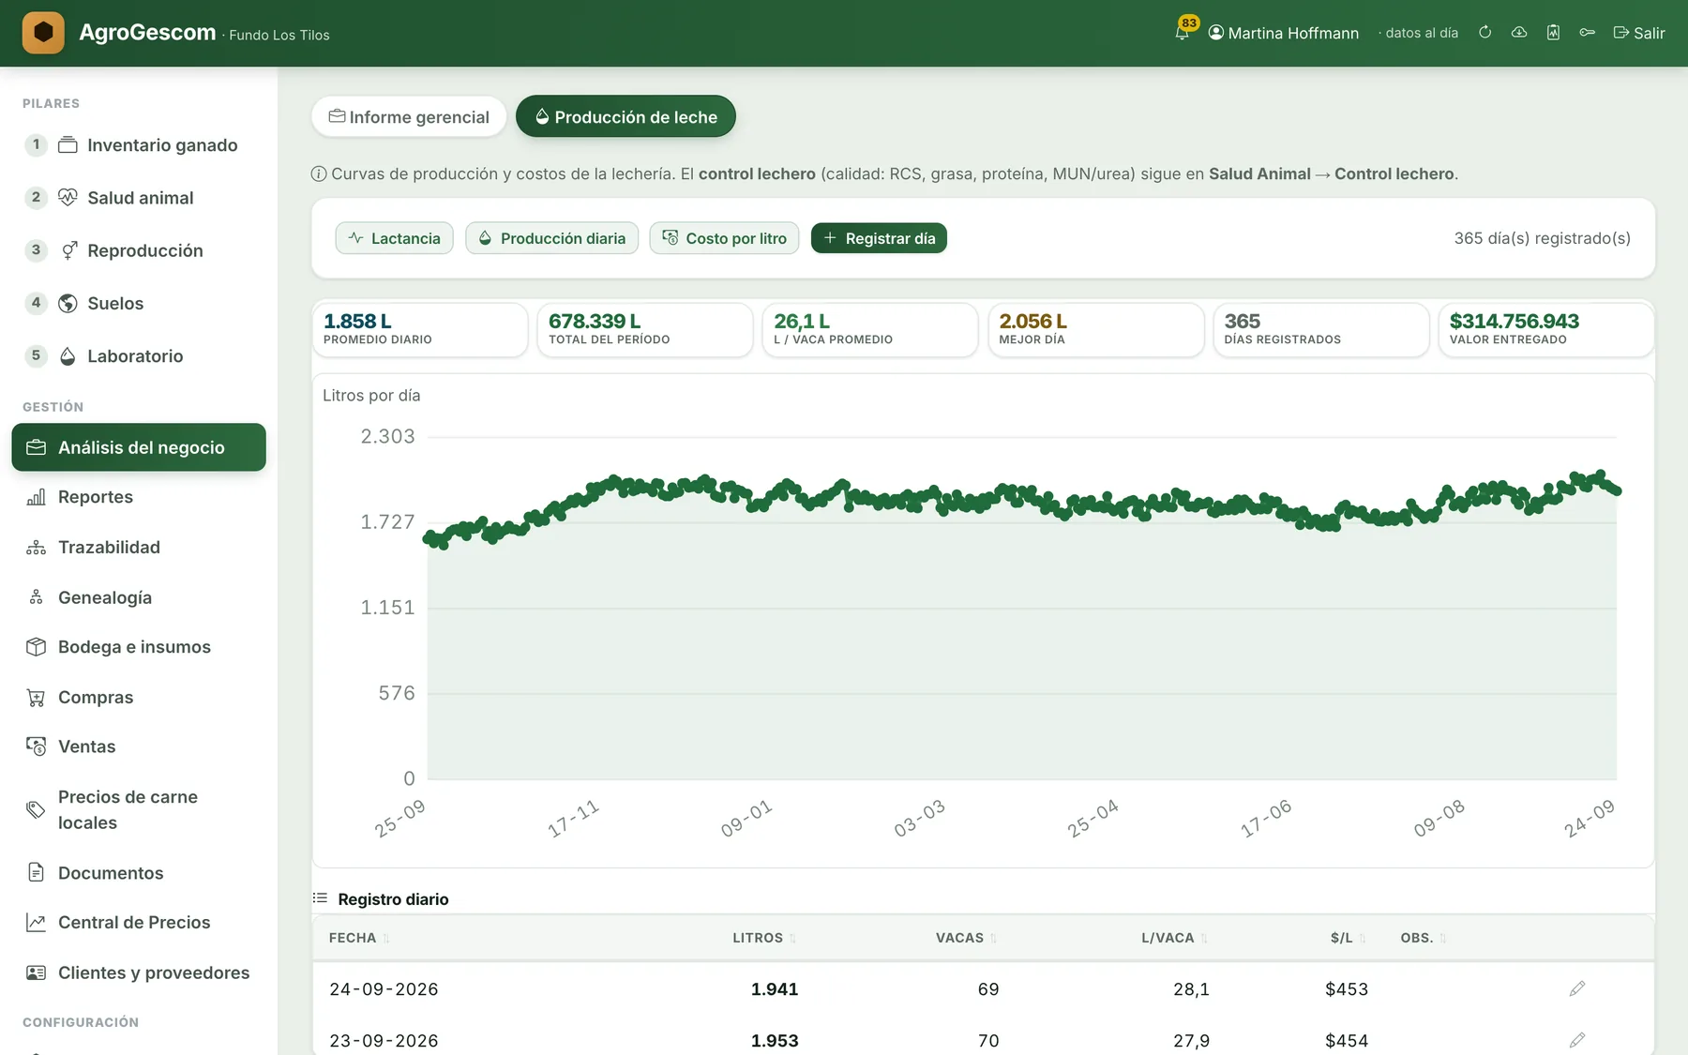
Task: Click the 678.339 L total del período card
Action: [x=645, y=329]
